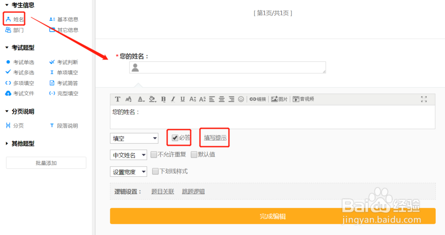
Task: Open the font size tool
Action: (x=129, y=99)
